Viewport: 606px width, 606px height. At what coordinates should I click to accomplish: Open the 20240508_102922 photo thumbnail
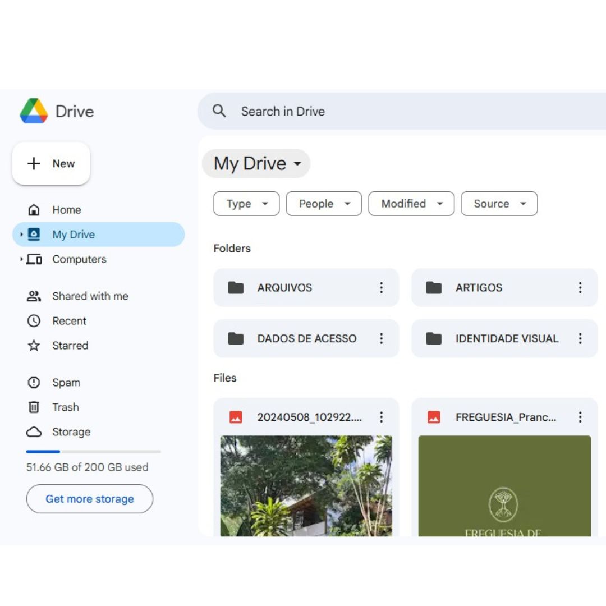(306, 486)
